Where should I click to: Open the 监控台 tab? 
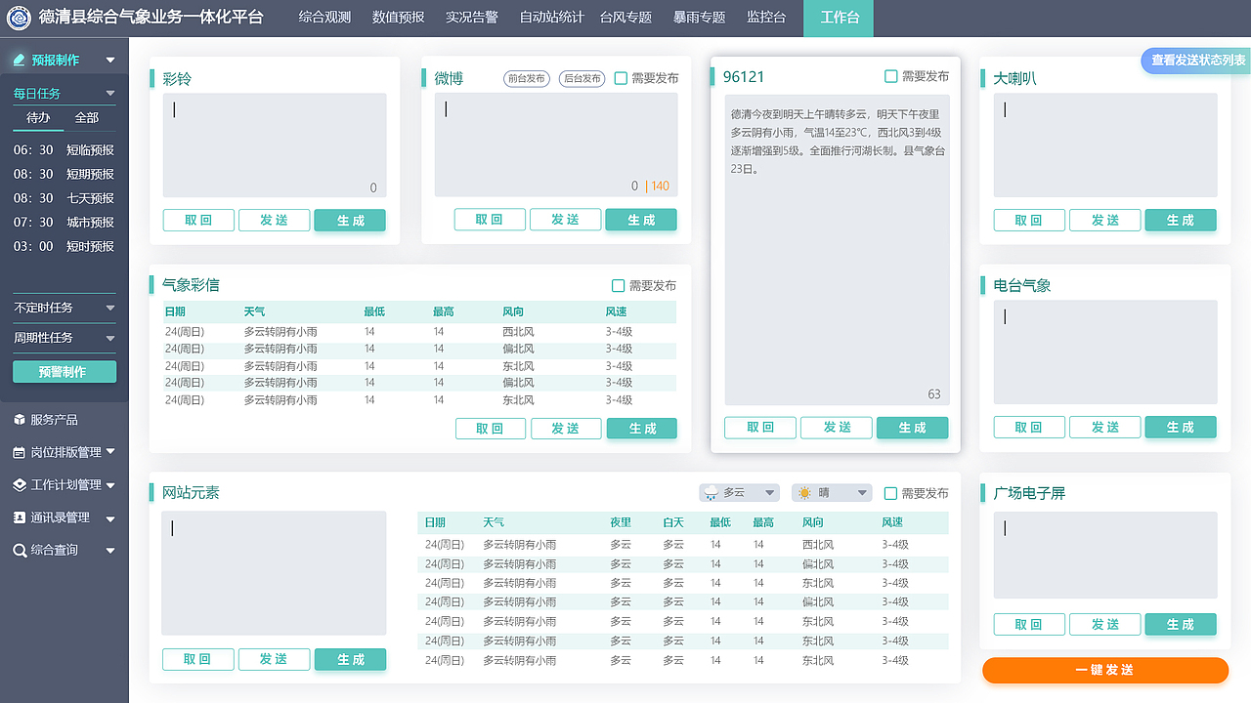point(766,18)
